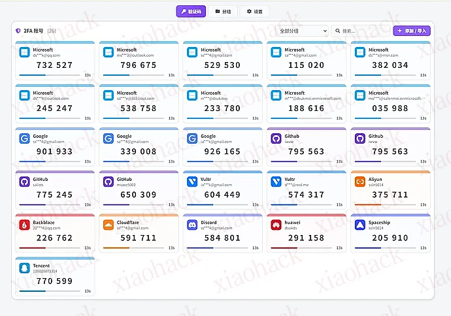Click the 添加 / 导入 button
Viewport: 451px width, 316px height.
click(411, 31)
